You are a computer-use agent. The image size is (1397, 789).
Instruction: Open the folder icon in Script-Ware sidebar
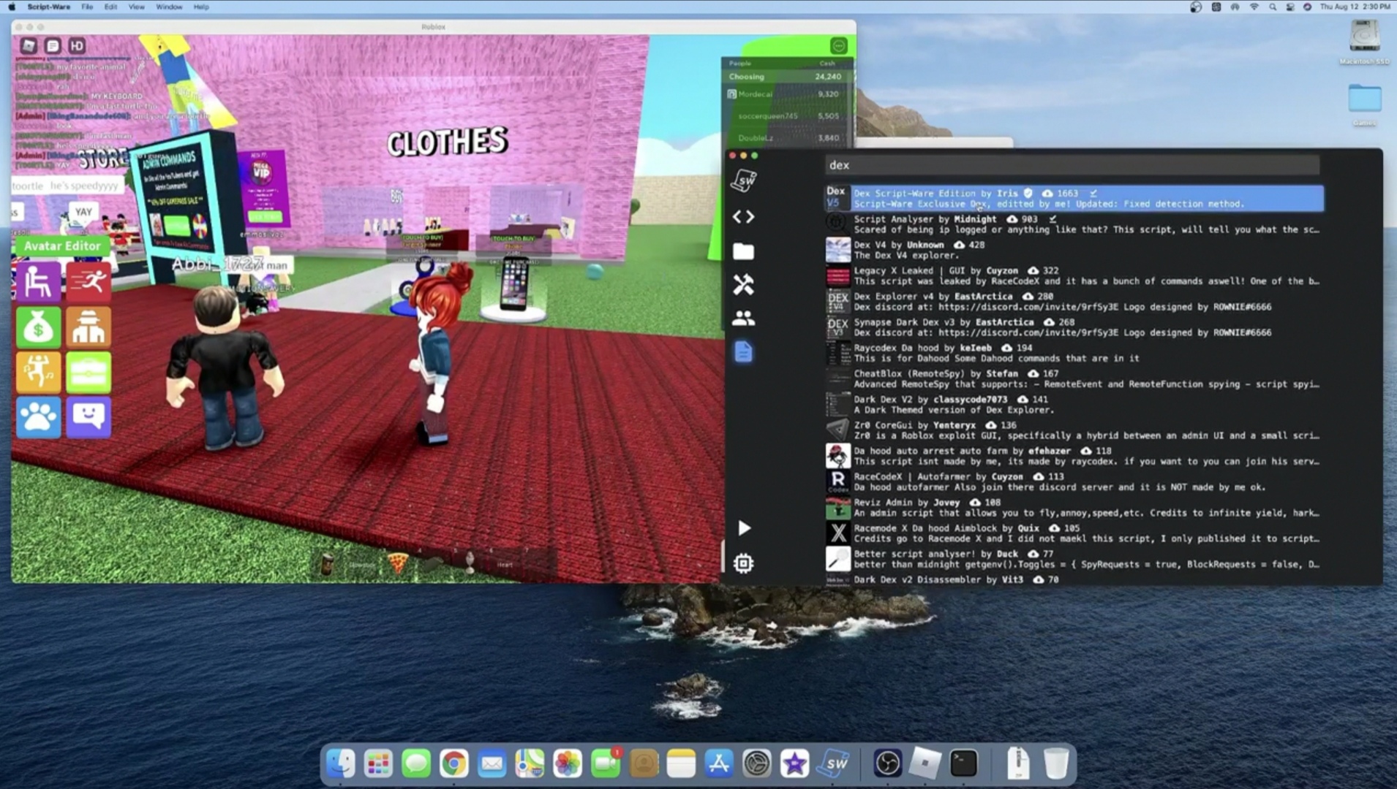click(743, 251)
